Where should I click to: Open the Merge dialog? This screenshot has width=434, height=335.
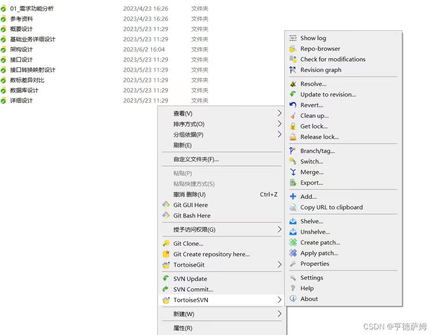312,172
